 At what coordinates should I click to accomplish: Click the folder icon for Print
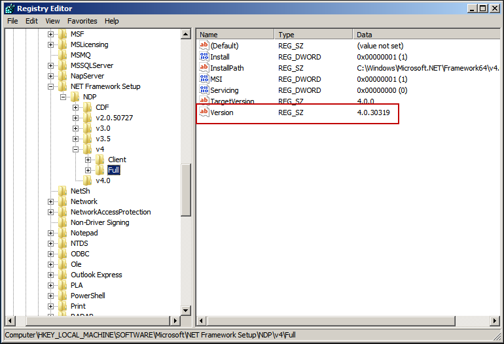pyautogui.click(x=63, y=306)
